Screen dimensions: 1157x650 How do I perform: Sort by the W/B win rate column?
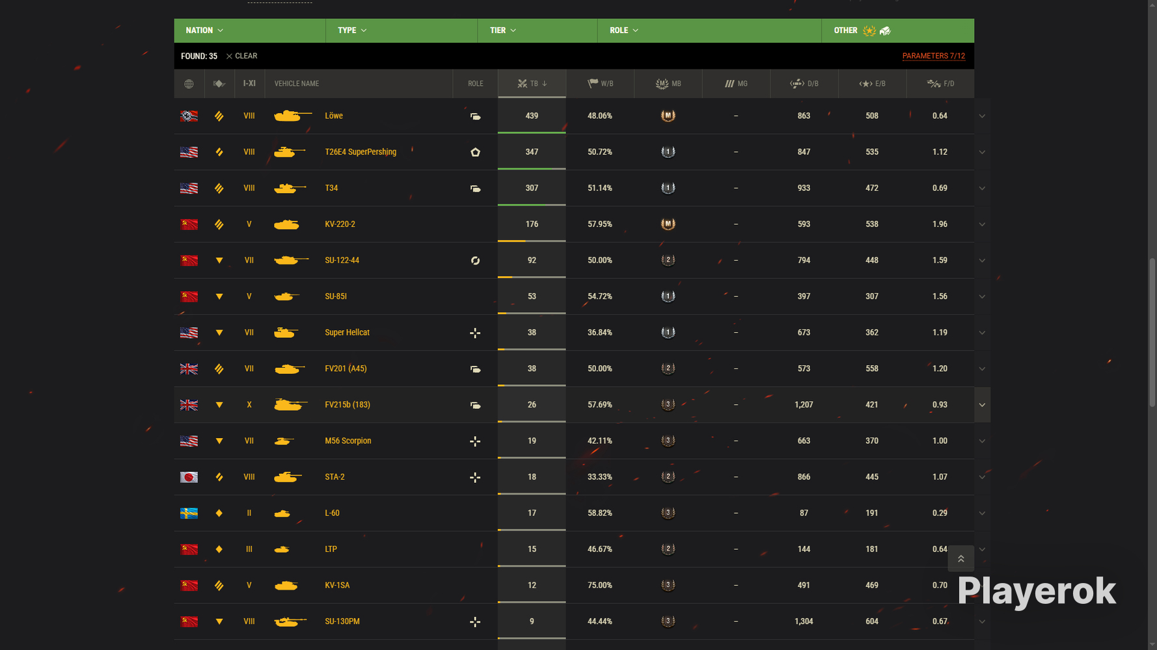click(x=600, y=84)
